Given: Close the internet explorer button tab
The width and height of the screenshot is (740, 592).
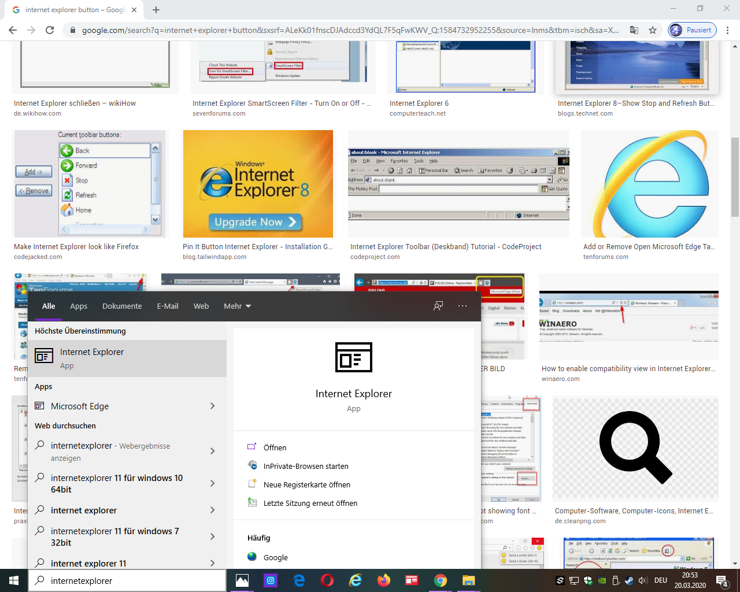Looking at the screenshot, I should 134,10.
